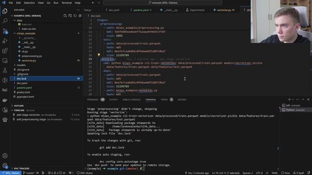This screenshot has width=312, height=175.
Task: Collapse the mlops_example folder
Action: [x=15, y=34]
